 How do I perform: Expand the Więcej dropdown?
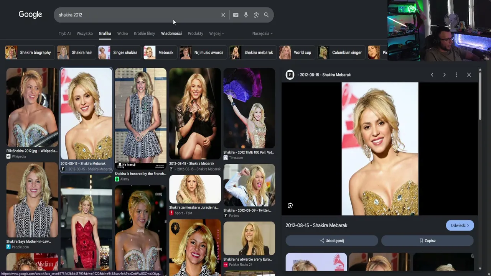pos(216,33)
